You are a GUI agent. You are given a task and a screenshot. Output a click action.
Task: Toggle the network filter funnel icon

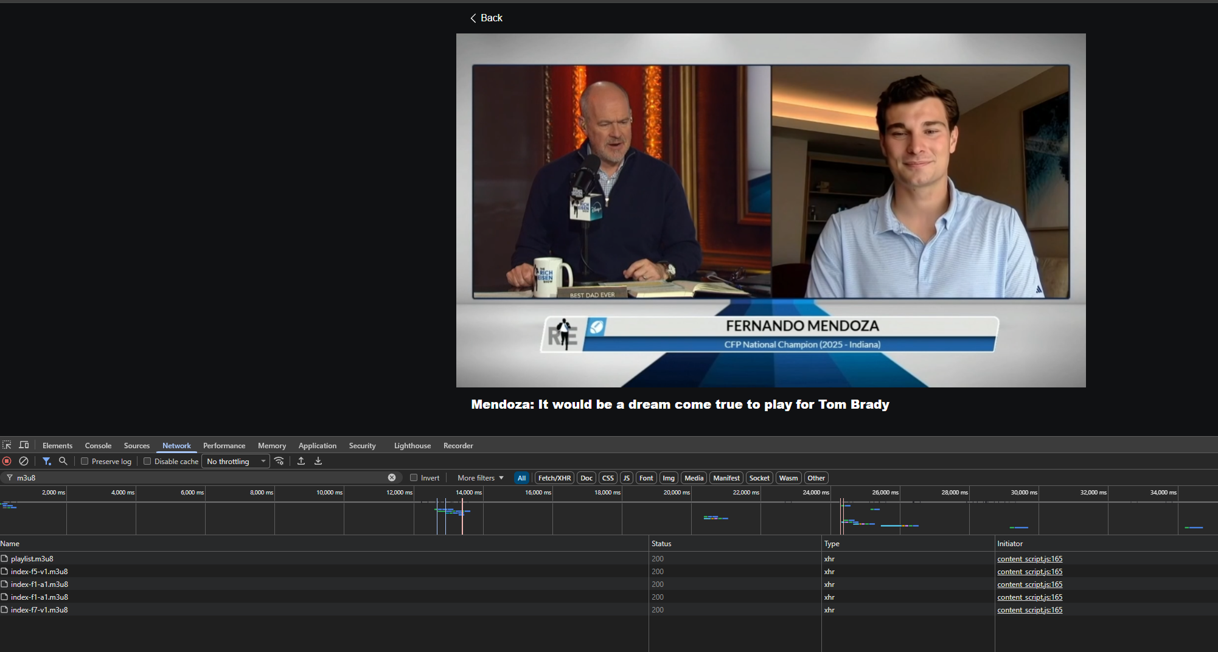pyautogui.click(x=46, y=462)
